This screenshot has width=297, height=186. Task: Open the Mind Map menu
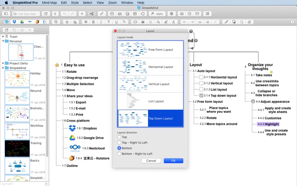49,3
